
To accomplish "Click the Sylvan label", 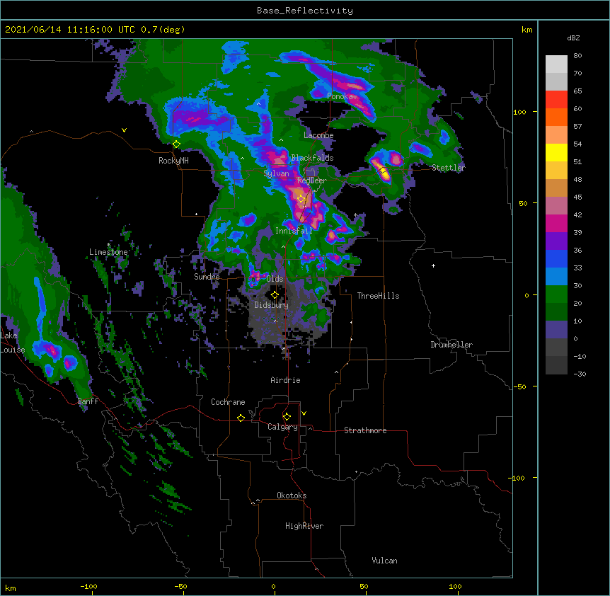I will click(x=276, y=174).
